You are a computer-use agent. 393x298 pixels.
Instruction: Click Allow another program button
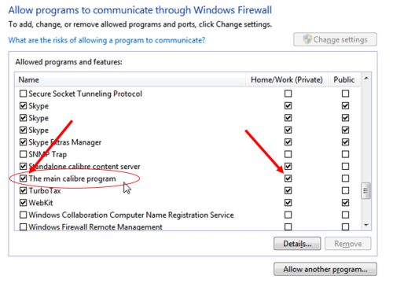(x=325, y=269)
